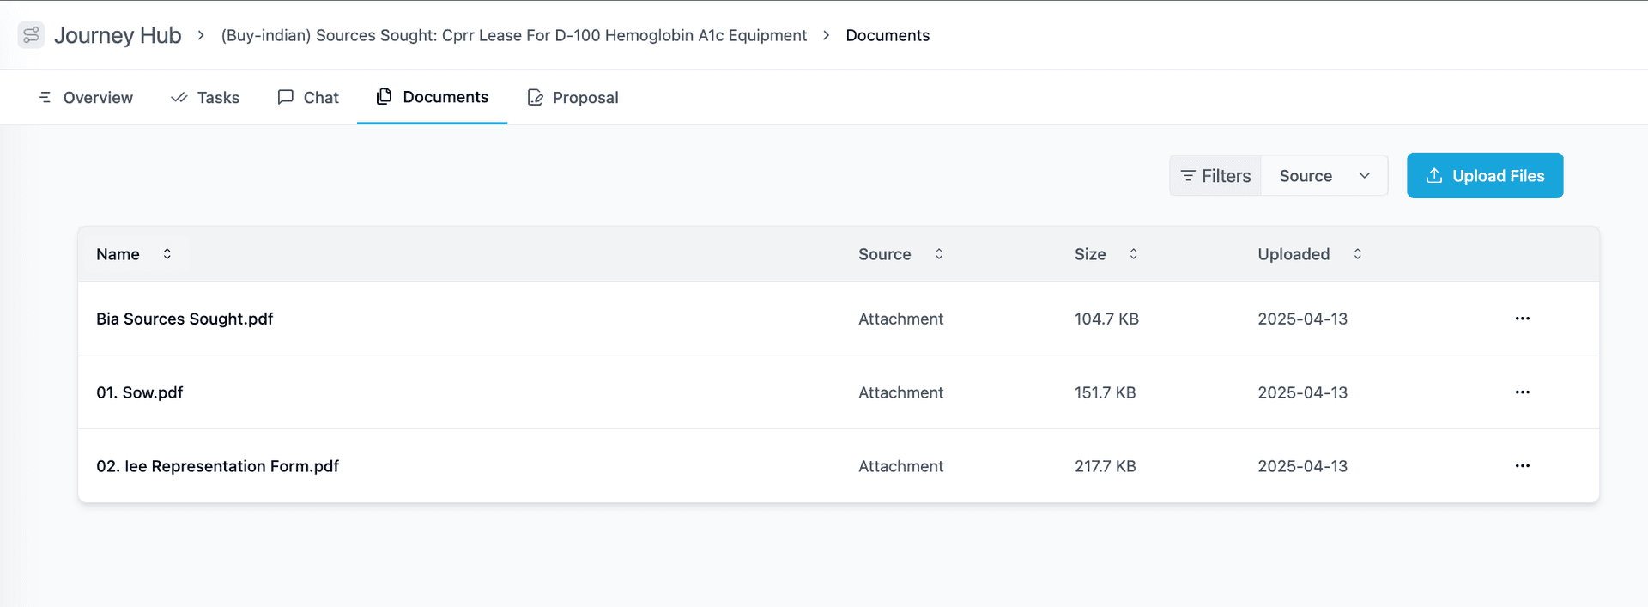Sort documents by Size column
Image resolution: width=1648 pixels, height=607 pixels.
(1133, 254)
